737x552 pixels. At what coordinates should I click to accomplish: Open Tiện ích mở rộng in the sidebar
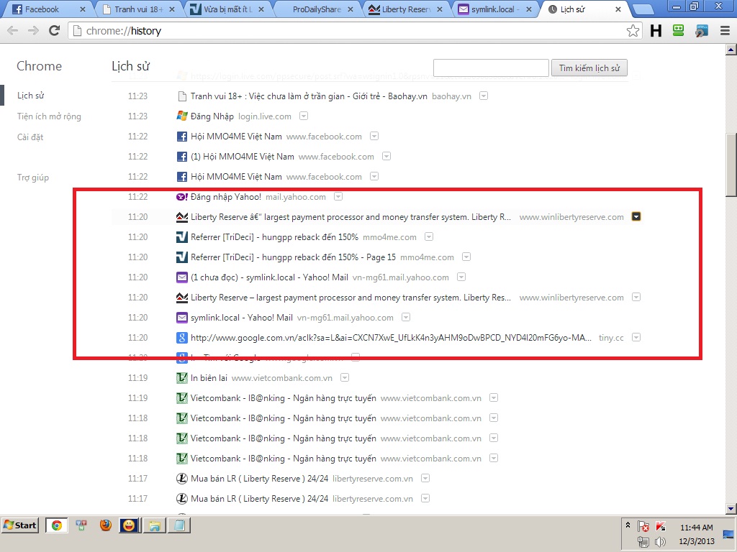[49, 116]
